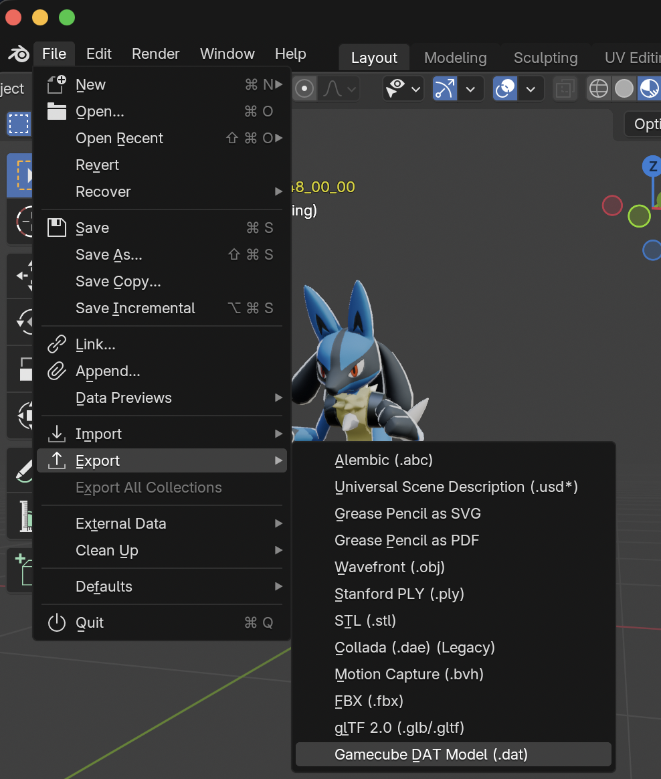Viewport: 661px width, 779px height.
Task: Choose Save Copy... menu entry
Action: tap(162, 282)
